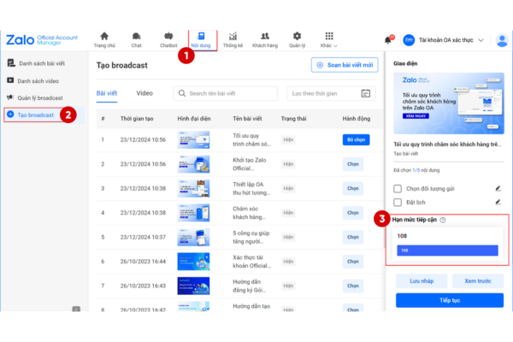Switch to the Bài viết tab
Viewport: 513px width, 342px height.
click(107, 93)
